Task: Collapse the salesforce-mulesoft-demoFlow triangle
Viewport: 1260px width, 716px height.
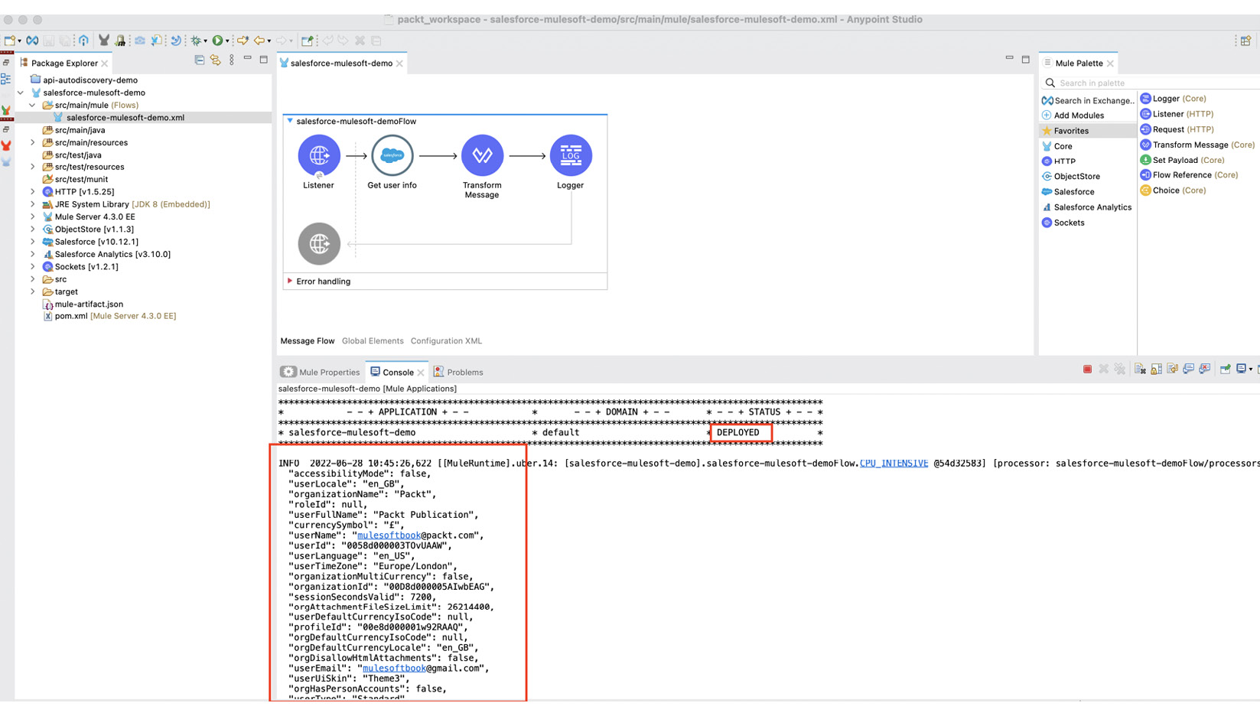Action: [x=290, y=121]
